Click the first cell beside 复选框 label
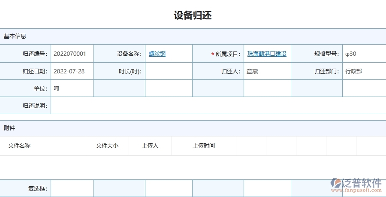The height and width of the screenshot is (197, 386). tap(72, 188)
